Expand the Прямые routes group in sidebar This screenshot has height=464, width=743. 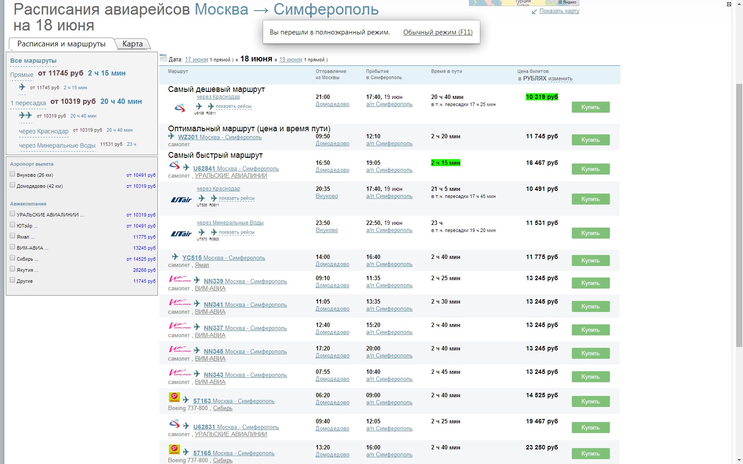[22, 75]
